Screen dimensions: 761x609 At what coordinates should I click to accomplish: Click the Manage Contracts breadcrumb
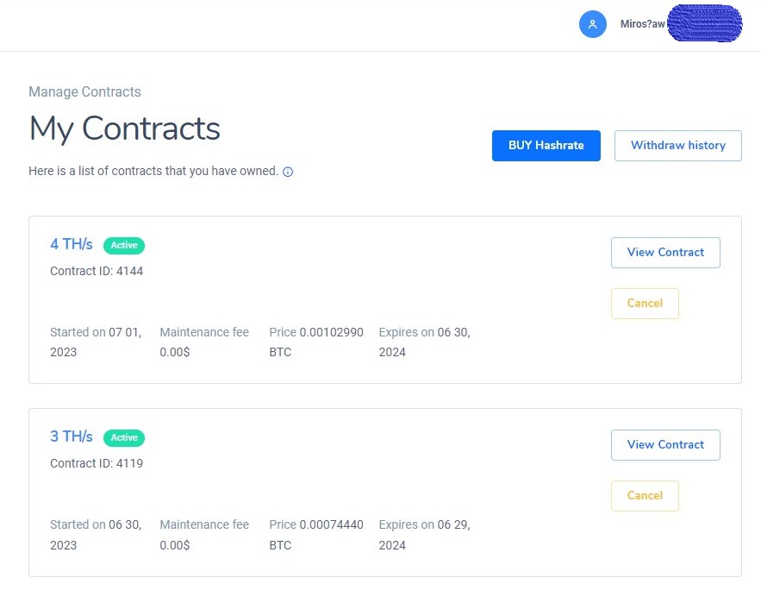[85, 91]
